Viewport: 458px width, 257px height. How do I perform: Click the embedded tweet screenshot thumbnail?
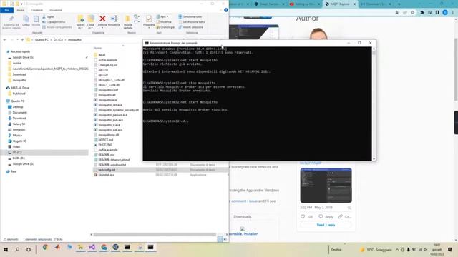pos(326,186)
